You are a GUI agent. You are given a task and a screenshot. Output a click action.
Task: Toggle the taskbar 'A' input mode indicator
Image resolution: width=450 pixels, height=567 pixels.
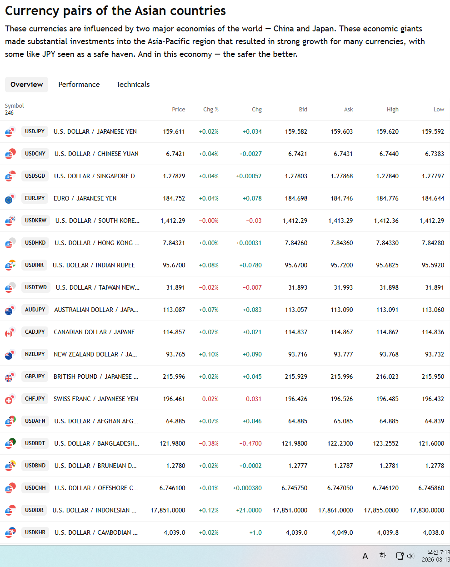coord(365,556)
